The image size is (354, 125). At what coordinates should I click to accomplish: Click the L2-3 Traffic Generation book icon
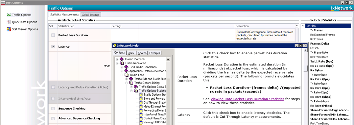tap(127, 67)
